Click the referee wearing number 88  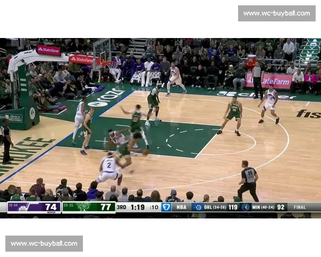249,181
